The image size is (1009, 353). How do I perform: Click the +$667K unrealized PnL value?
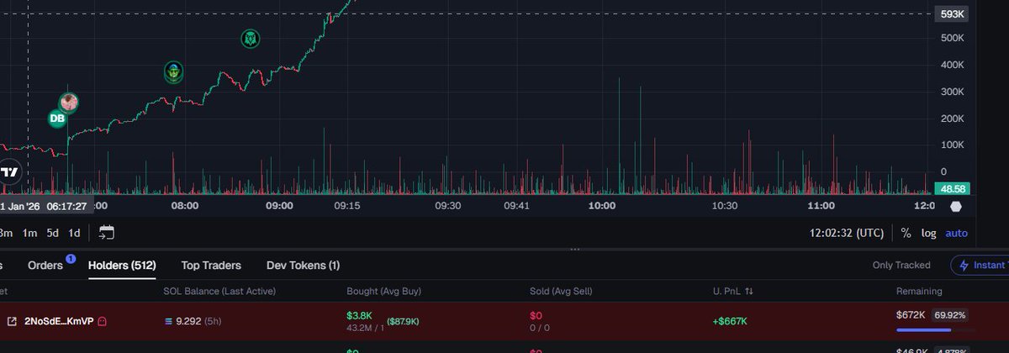click(732, 321)
